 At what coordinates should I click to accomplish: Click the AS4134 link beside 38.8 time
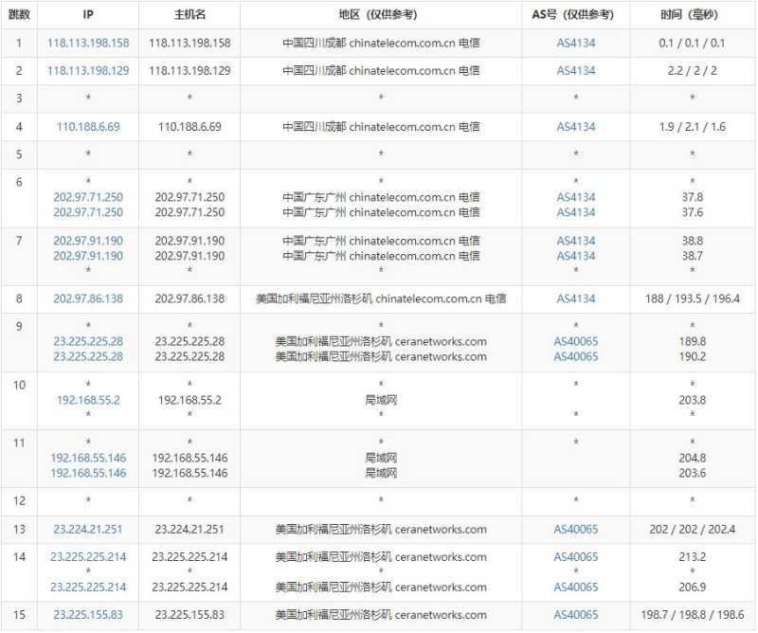(576, 241)
